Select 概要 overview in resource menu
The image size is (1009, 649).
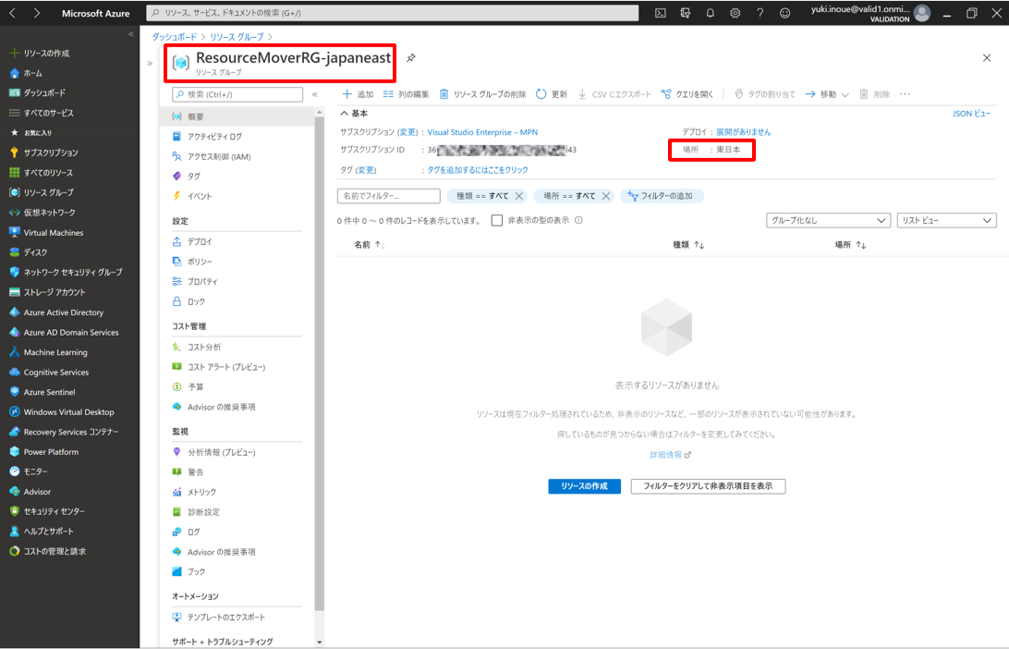tap(237, 116)
